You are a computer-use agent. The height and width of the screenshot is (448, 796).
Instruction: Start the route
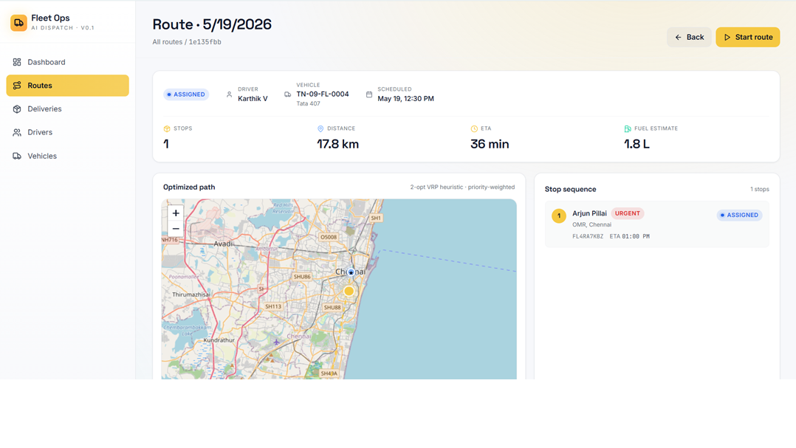click(x=748, y=37)
